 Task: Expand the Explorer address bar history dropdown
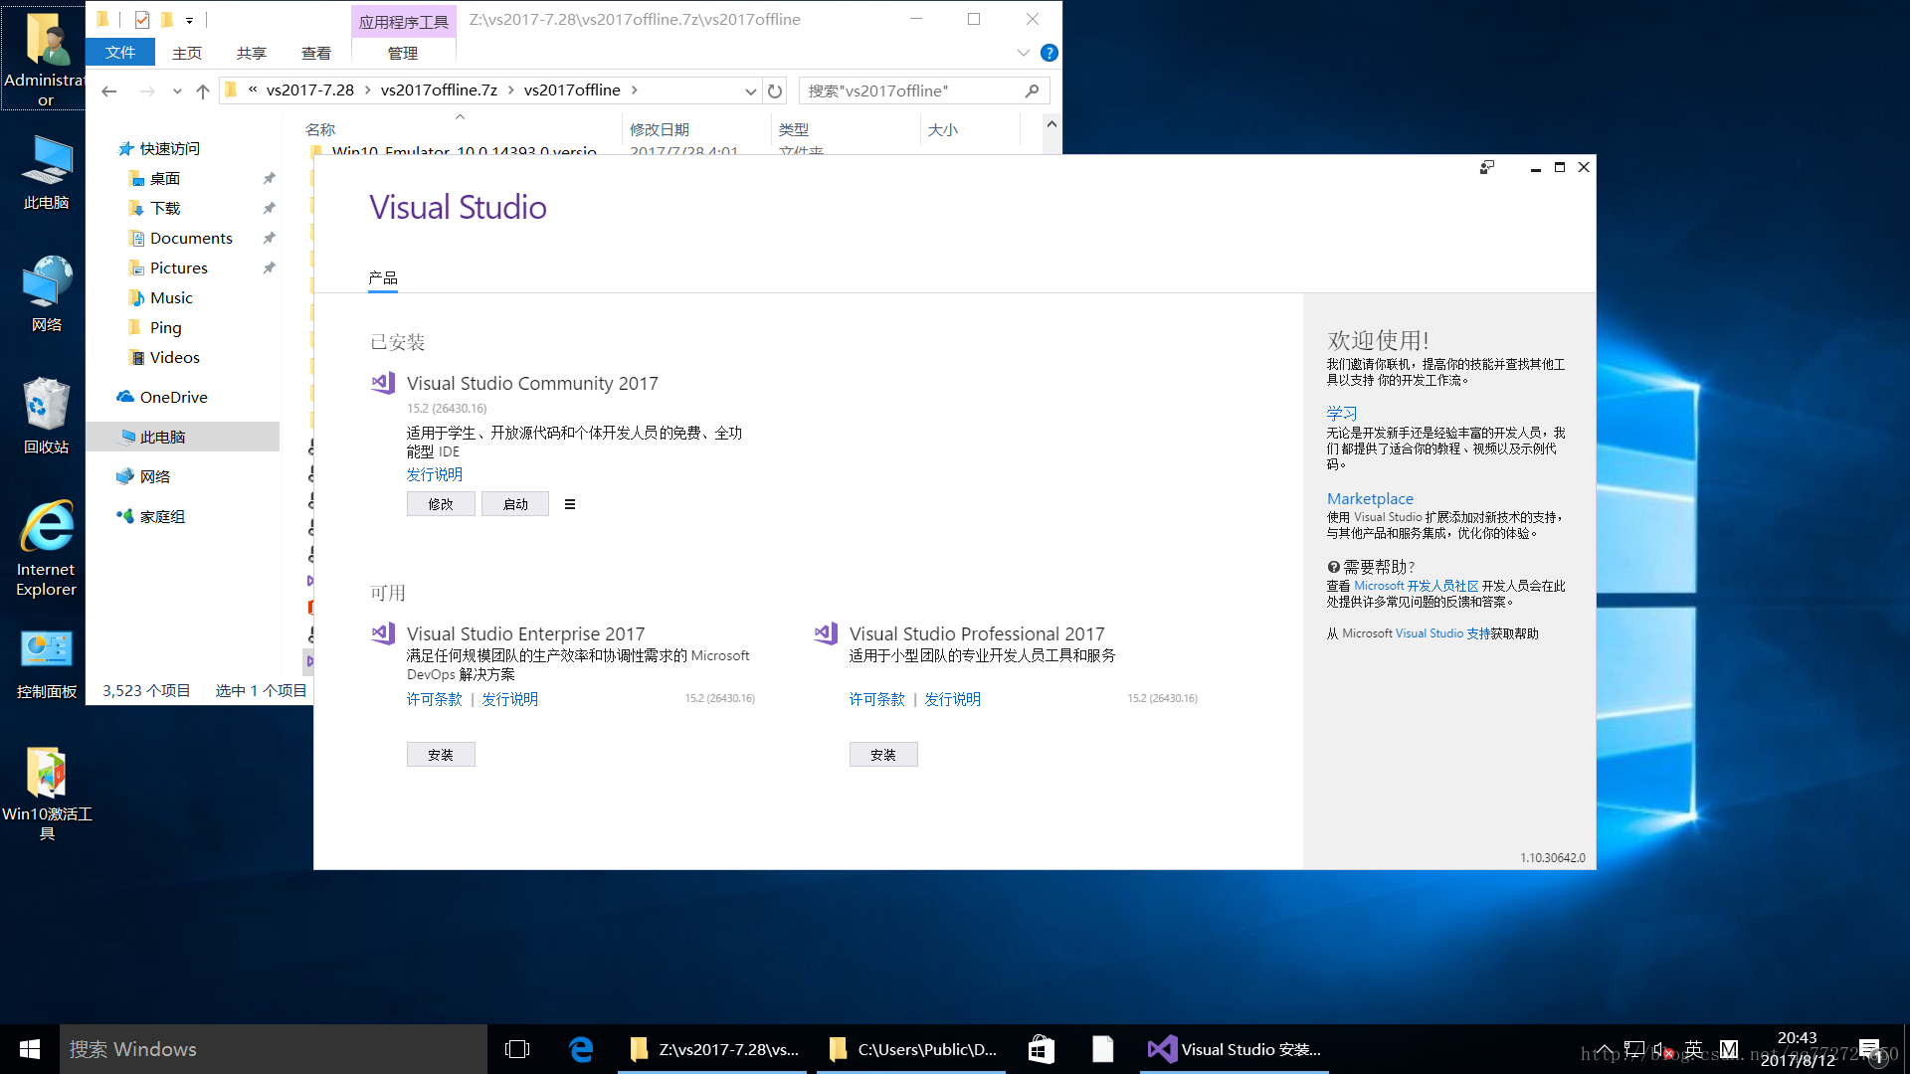(x=751, y=90)
